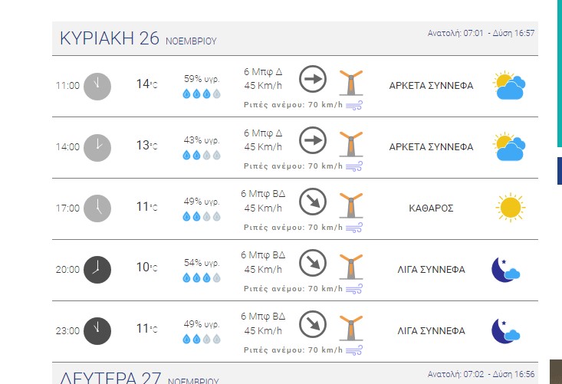
Task: Click the 14°C temperature at 11:00
Action: [x=146, y=84]
